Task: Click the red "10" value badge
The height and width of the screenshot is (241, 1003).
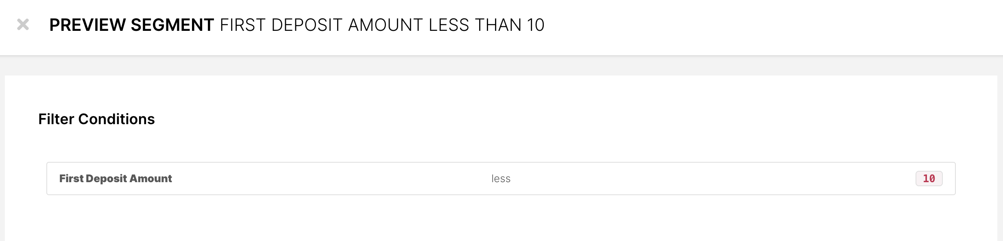Action: click(929, 179)
